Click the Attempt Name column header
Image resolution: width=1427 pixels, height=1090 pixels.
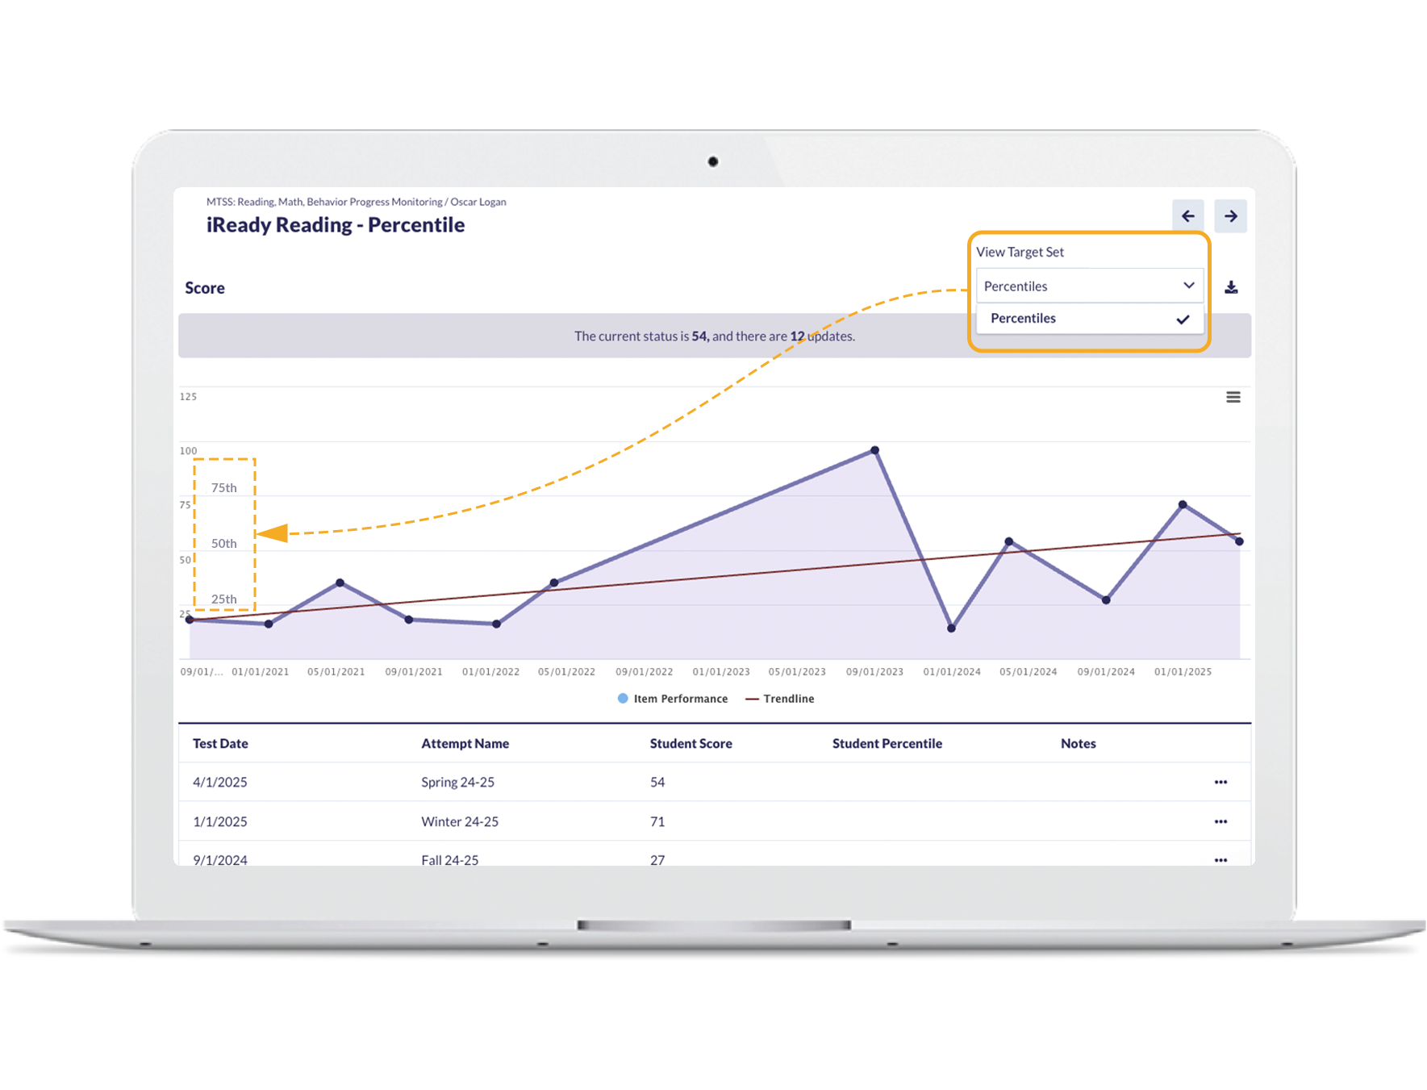click(x=465, y=744)
